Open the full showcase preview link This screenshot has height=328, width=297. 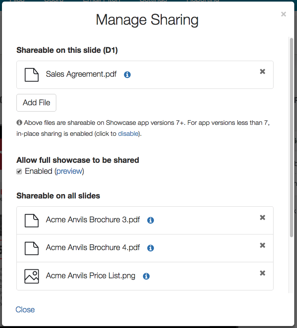point(69,171)
